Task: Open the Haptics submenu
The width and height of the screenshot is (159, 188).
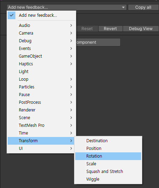Action: pyautogui.click(x=41, y=64)
